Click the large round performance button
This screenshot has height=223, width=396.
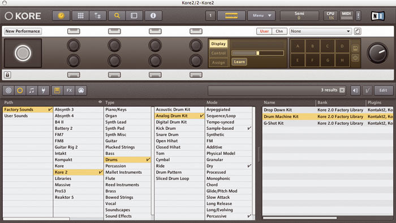coord(23,53)
